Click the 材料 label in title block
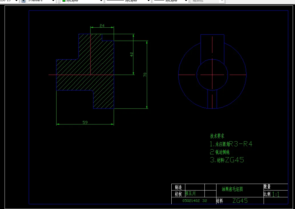This screenshot has width=295, height=209. tap(220, 201)
